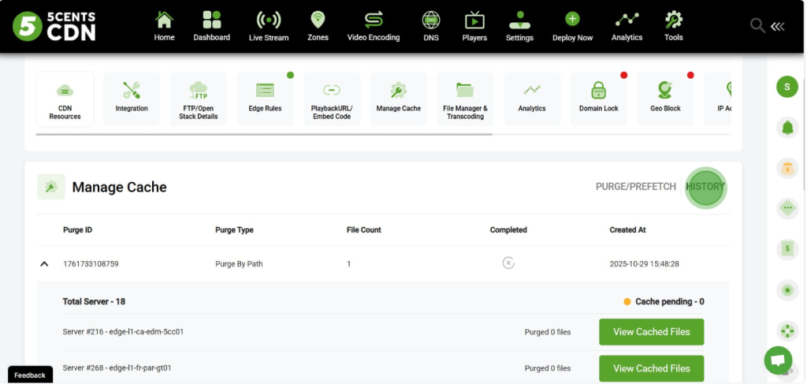Screen dimensions: 807x388
Task: Open the user avatar S menu
Action: pyautogui.click(x=787, y=87)
